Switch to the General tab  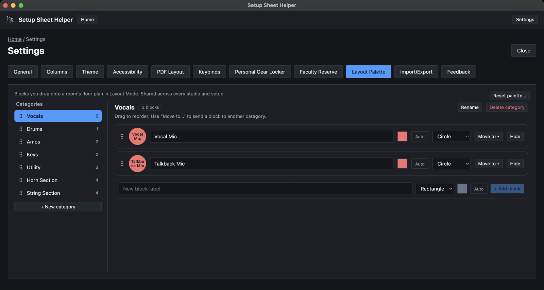click(x=23, y=72)
